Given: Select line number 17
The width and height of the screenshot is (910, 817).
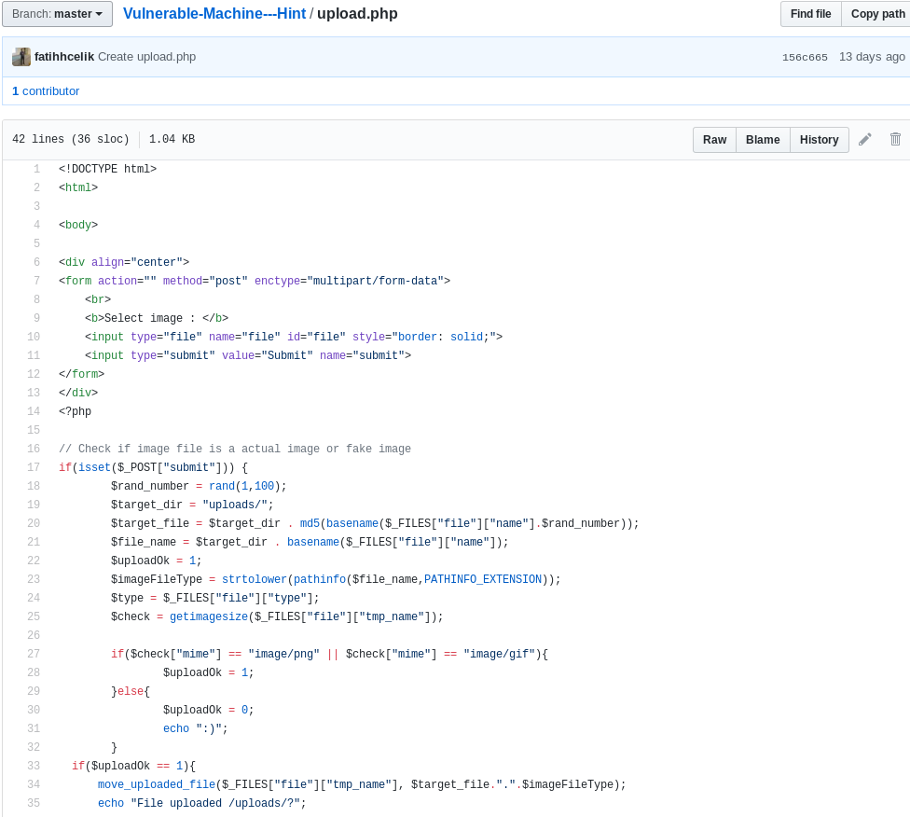Looking at the screenshot, I should [34, 467].
